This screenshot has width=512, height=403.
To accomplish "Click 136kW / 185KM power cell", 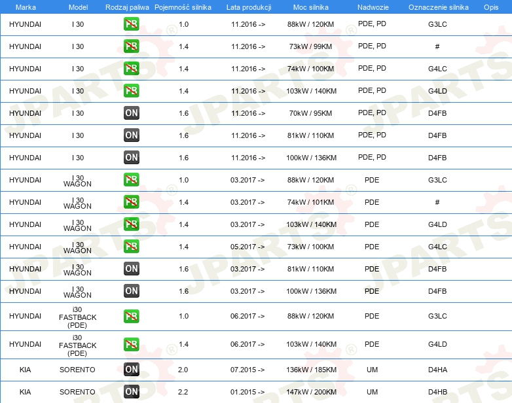I will pos(311,370).
